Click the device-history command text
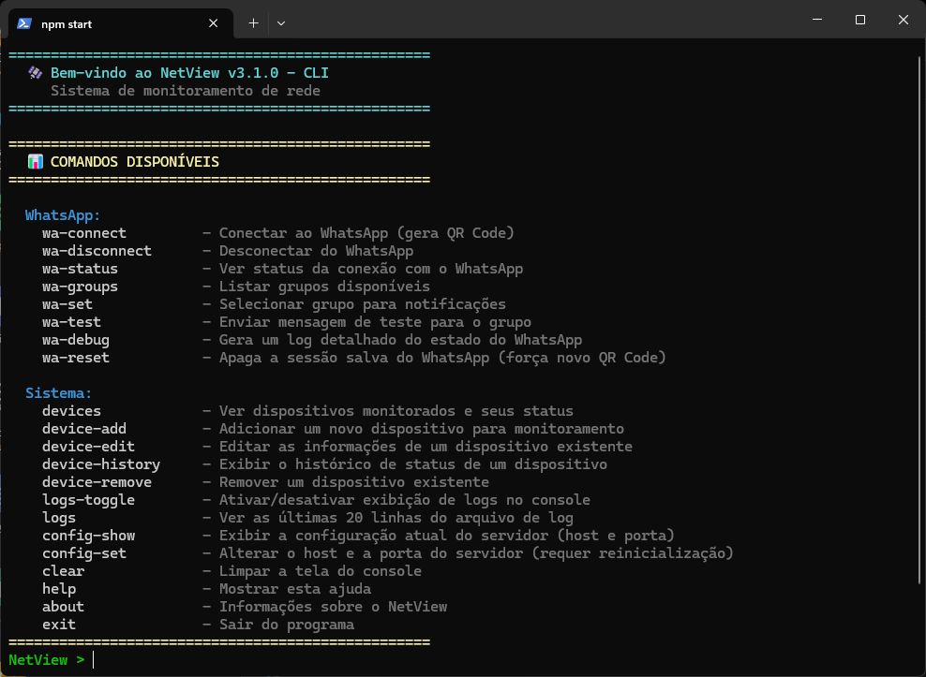Image resolution: width=926 pixels, height=677 pixels. (101, 464)
